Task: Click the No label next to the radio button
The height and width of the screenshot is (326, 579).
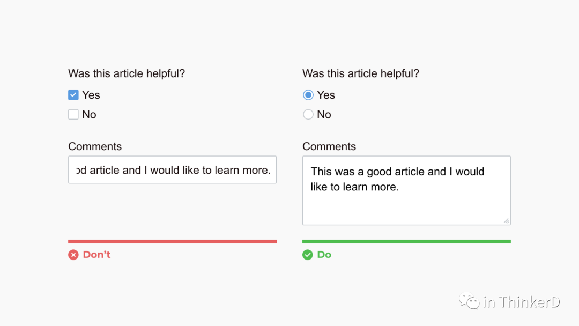Action: click(x=324, y=114)
